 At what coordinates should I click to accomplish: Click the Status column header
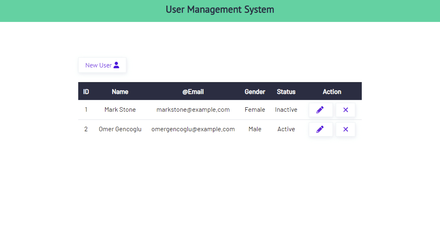[x=286, y=92]
